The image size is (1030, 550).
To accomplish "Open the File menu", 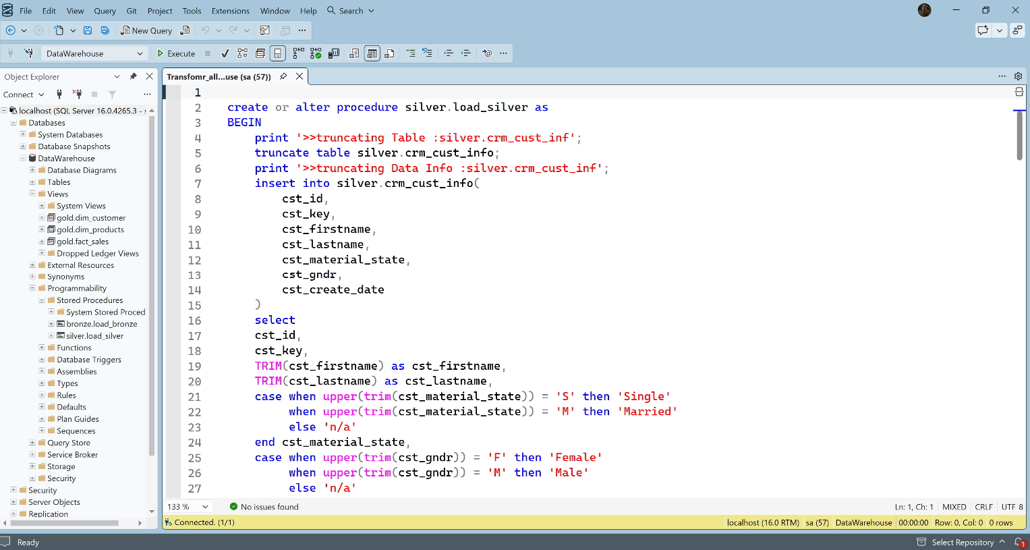I will (26, 11).
